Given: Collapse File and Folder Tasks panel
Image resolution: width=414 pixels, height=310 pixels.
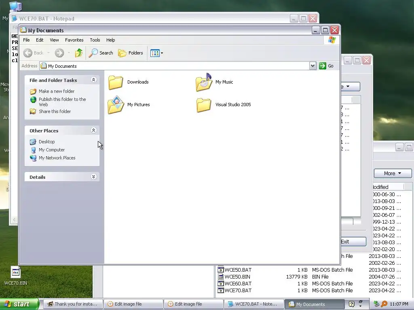Looking at the screenshot, I should [93, 80].
